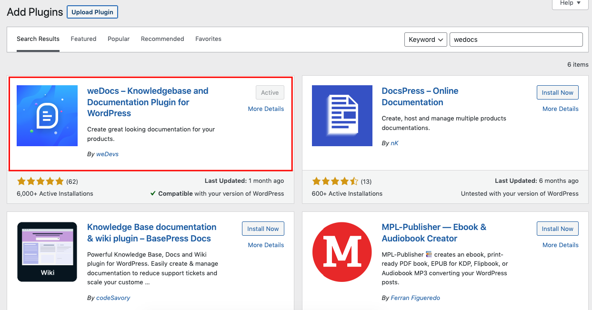This screenshot has width=592, height=310.
Task: Go to the Recommended tab
Action: pyautogui.click(x=162, y=39)
